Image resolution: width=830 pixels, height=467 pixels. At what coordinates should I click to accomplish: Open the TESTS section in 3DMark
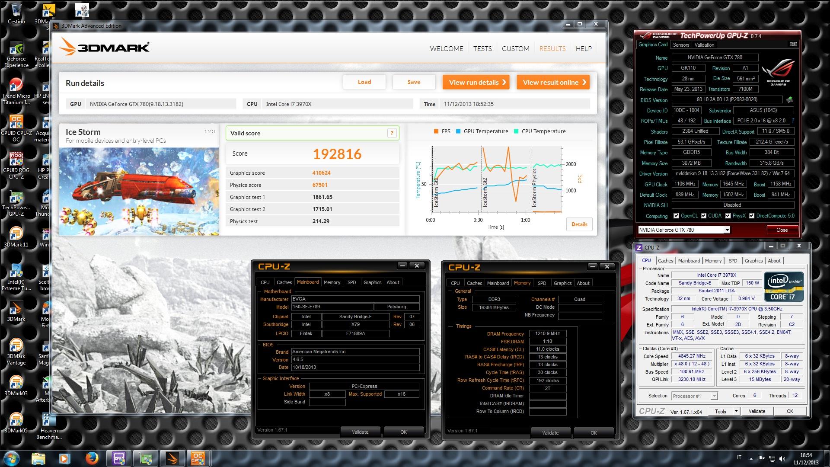[482, 49]
